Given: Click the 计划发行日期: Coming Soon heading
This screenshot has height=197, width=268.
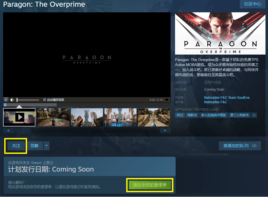Looking at the screenshot, I should [x=51, y=169].
